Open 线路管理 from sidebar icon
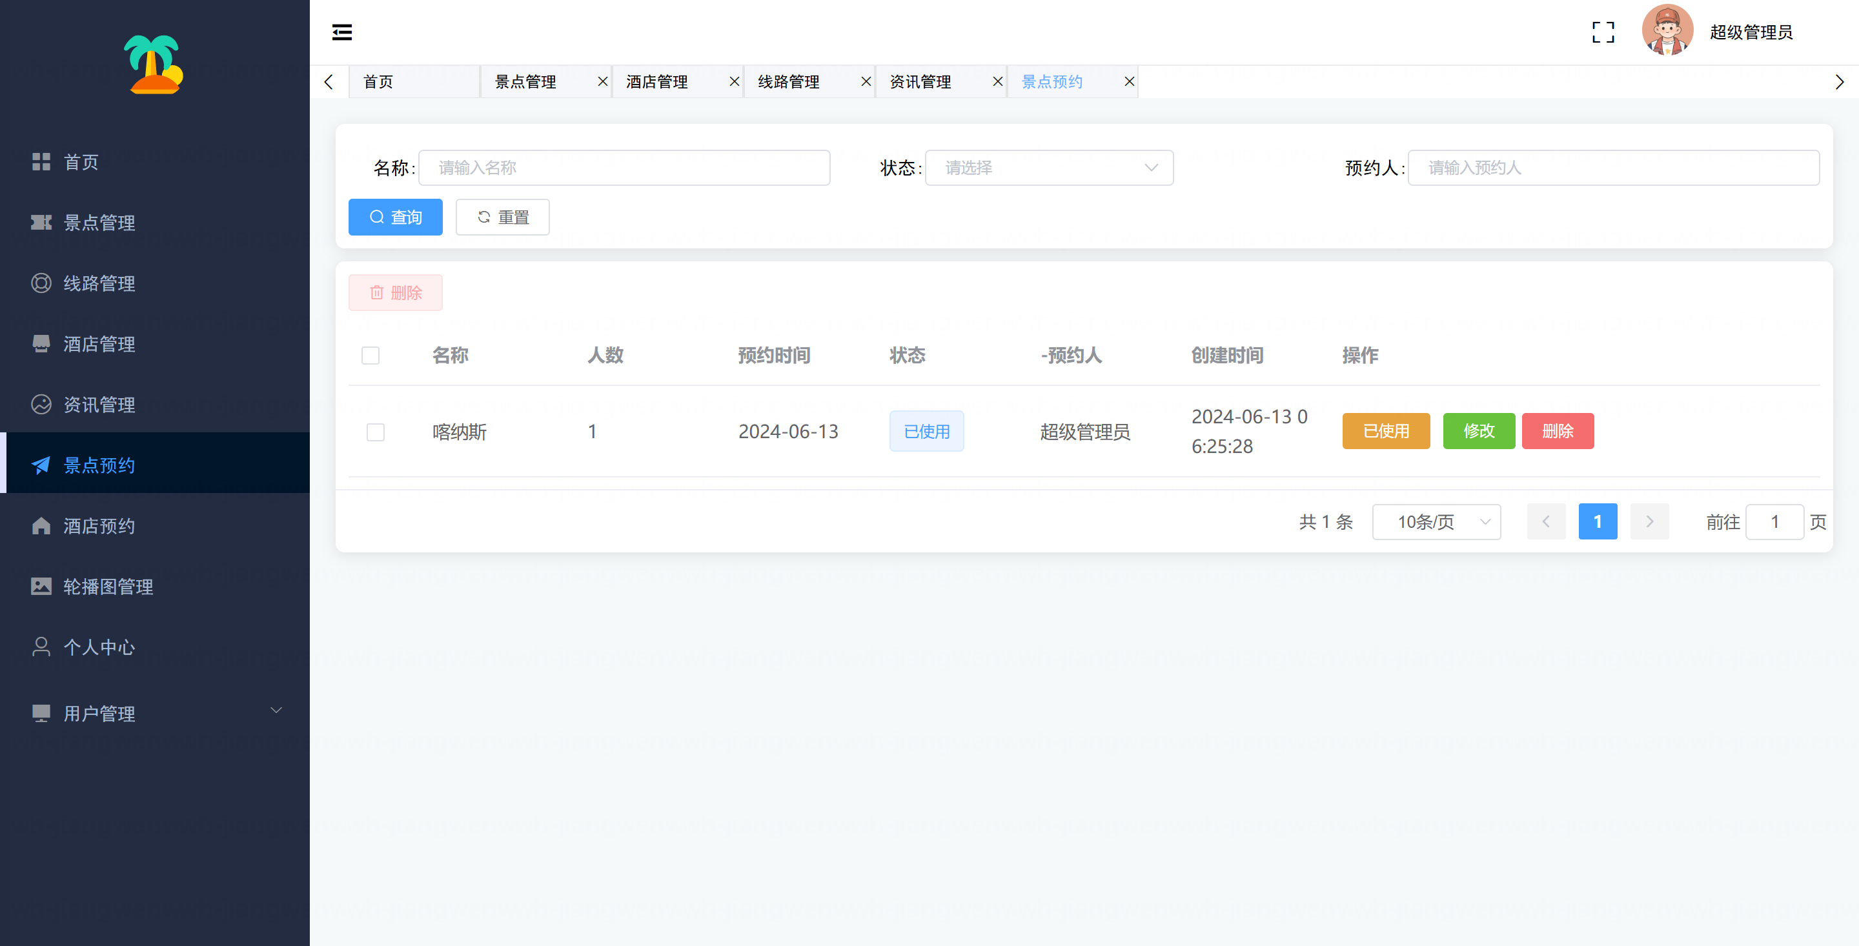The image size is (1859, 946). [x=41, y=283]
